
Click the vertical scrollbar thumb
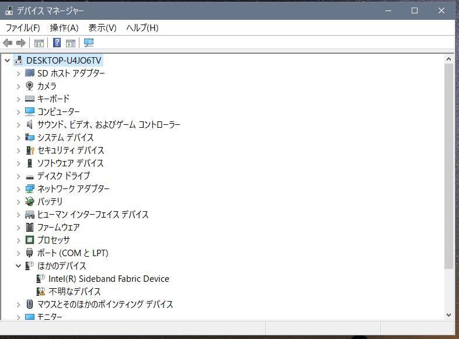448,166
